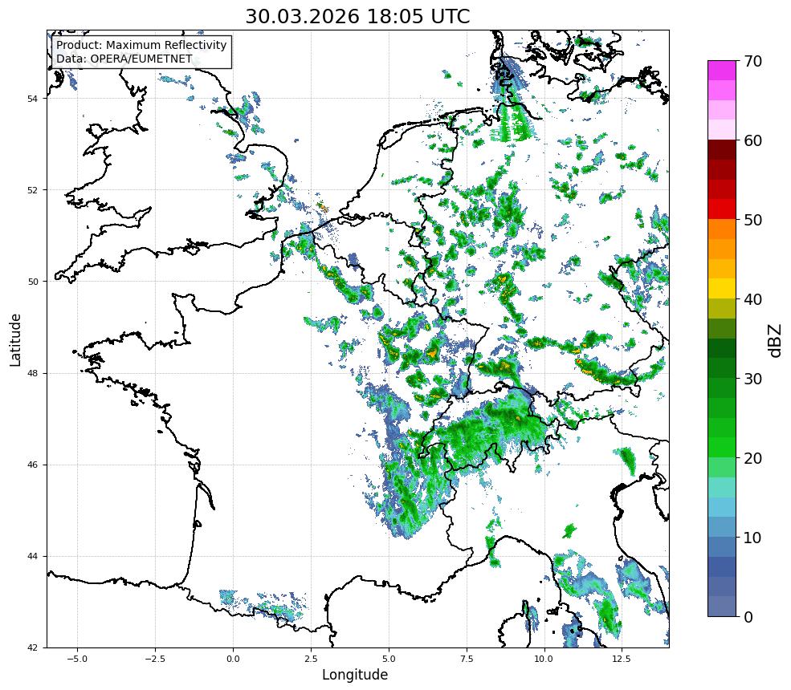Click the "Product: Maximum Reflectivity" legend line
Image resolution: width=791 pixels, height=690 pixels.
coord(141,45)
